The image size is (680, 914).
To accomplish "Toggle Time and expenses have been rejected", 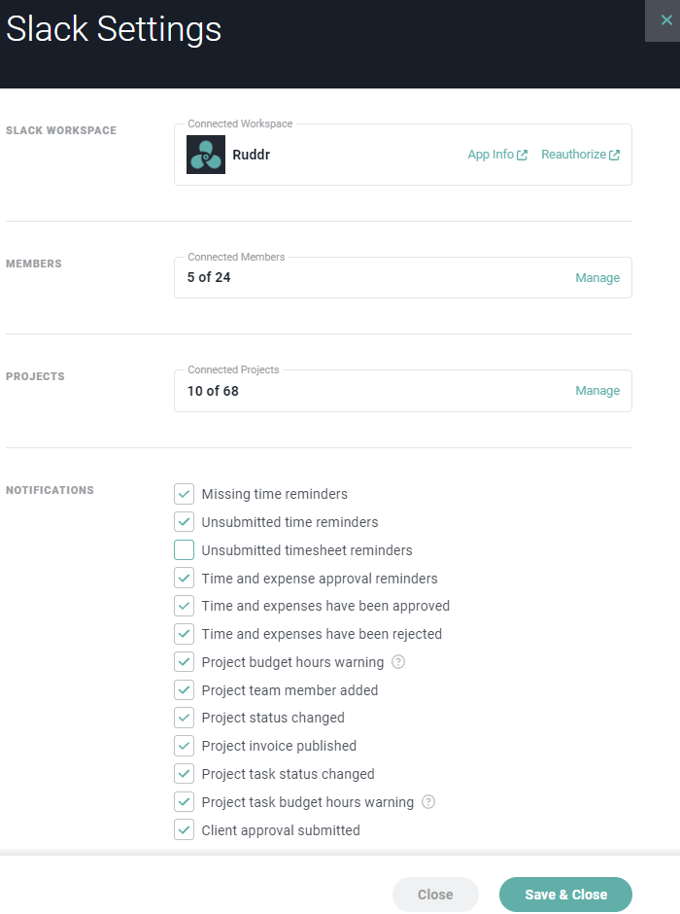I will pyautogui.click(x=184, y=634).
